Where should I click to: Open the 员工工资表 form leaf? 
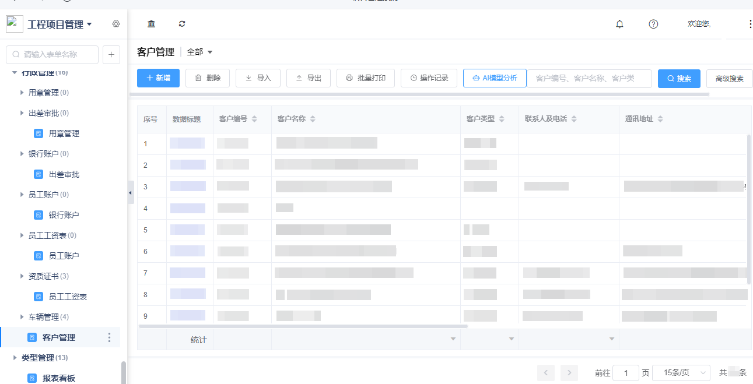[68, 297]
